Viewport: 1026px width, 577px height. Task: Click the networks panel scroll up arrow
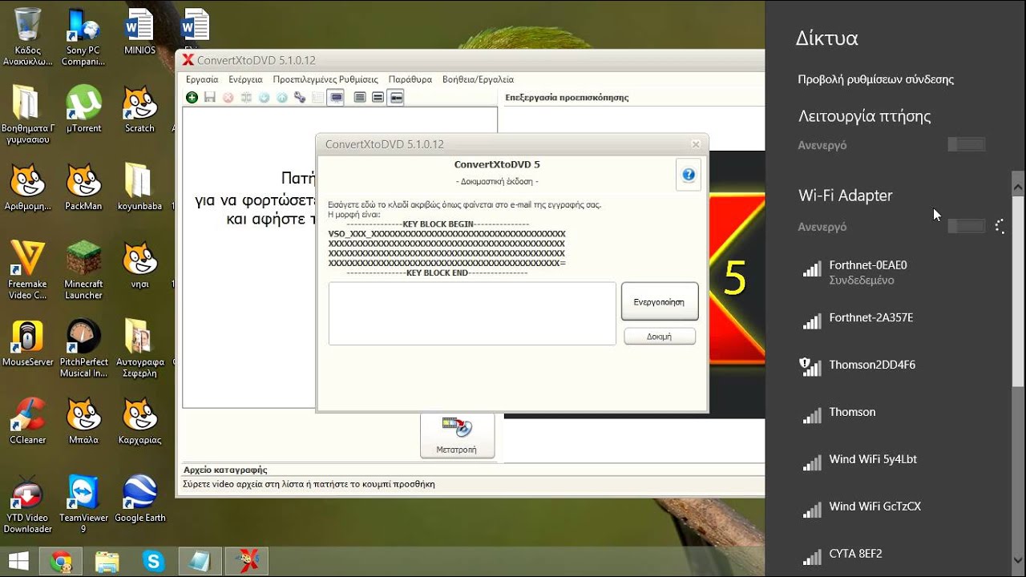point(1019,188)
